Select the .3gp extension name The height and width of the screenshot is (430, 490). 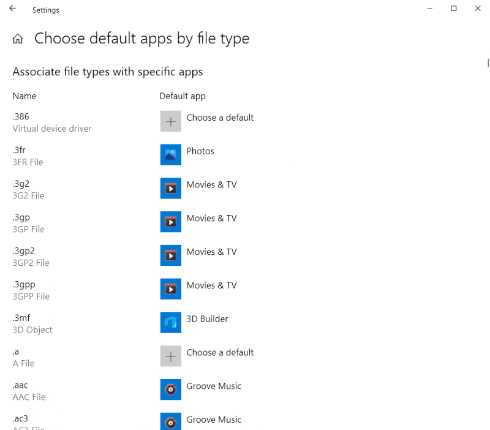pos(21,217)
